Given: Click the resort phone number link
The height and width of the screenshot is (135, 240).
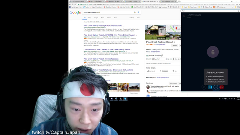Looking at the screenshot, I should pos(155,52).
